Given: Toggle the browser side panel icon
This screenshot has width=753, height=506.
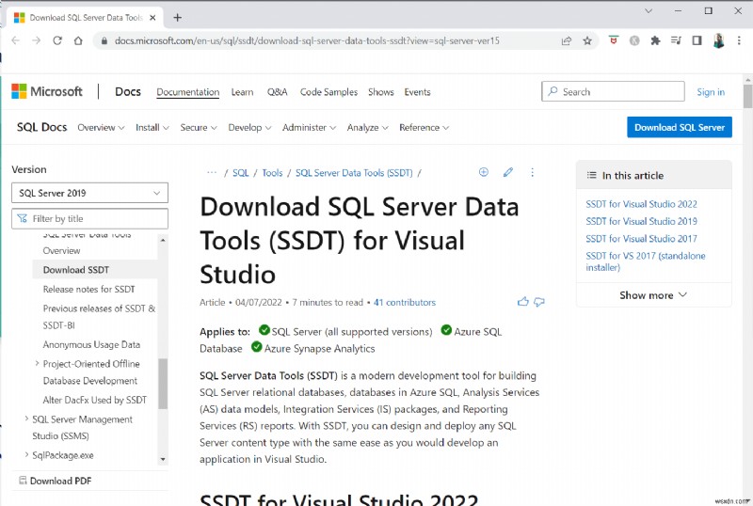Looking at the screenshot, I should pyautogui.click(x=697, y=40).
